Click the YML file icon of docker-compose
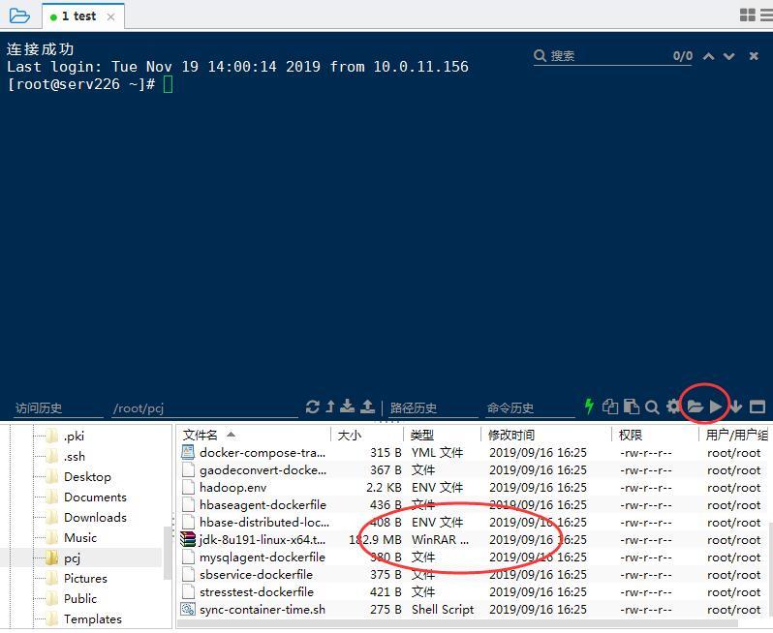Image resolution: width=773 pixels, height=633 pixels. pos(188,453)
